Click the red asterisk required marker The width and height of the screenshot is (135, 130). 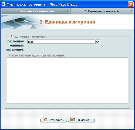pyautogui.click(x=11, y=36)
